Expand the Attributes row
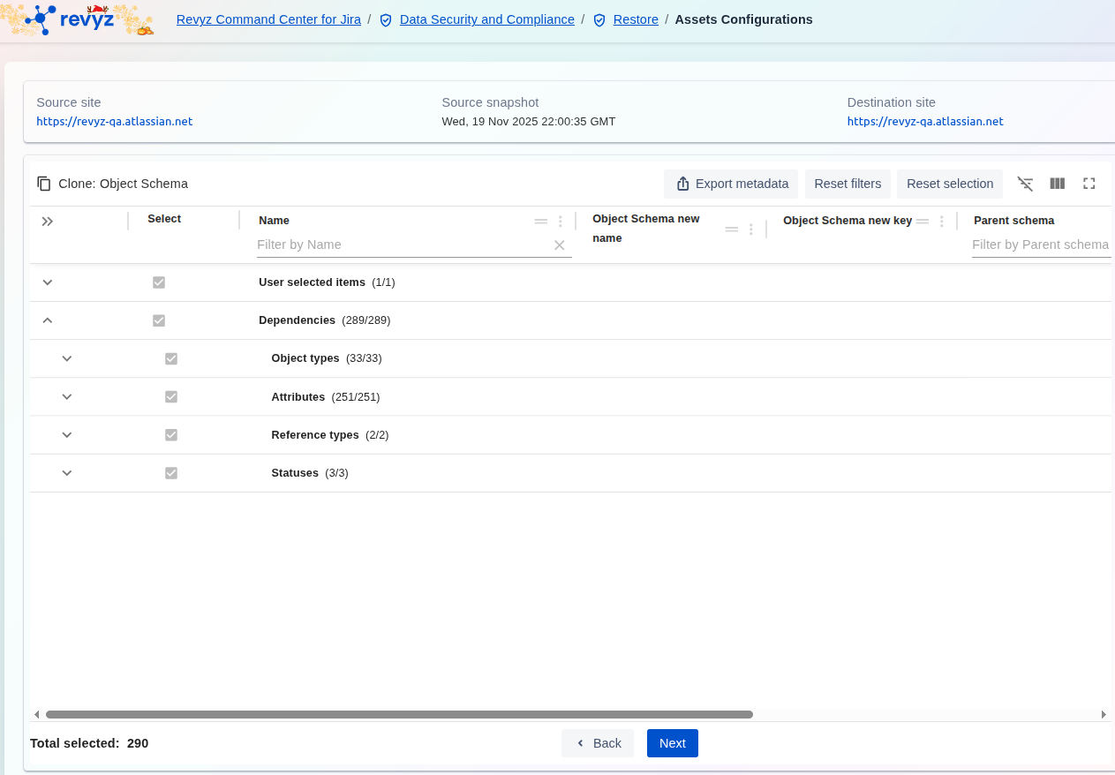Screen dimensions: 1115x775 click(x=67, y=397)
